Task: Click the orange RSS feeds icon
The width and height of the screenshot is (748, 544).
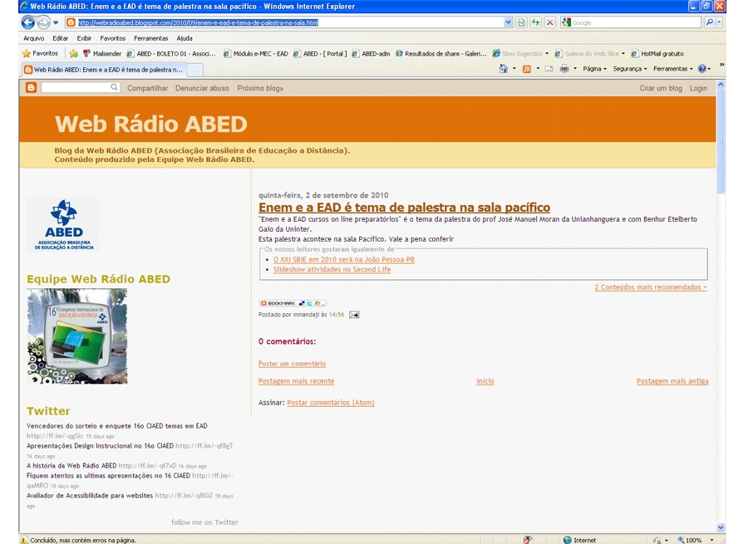Action: [x=527, y=69]
